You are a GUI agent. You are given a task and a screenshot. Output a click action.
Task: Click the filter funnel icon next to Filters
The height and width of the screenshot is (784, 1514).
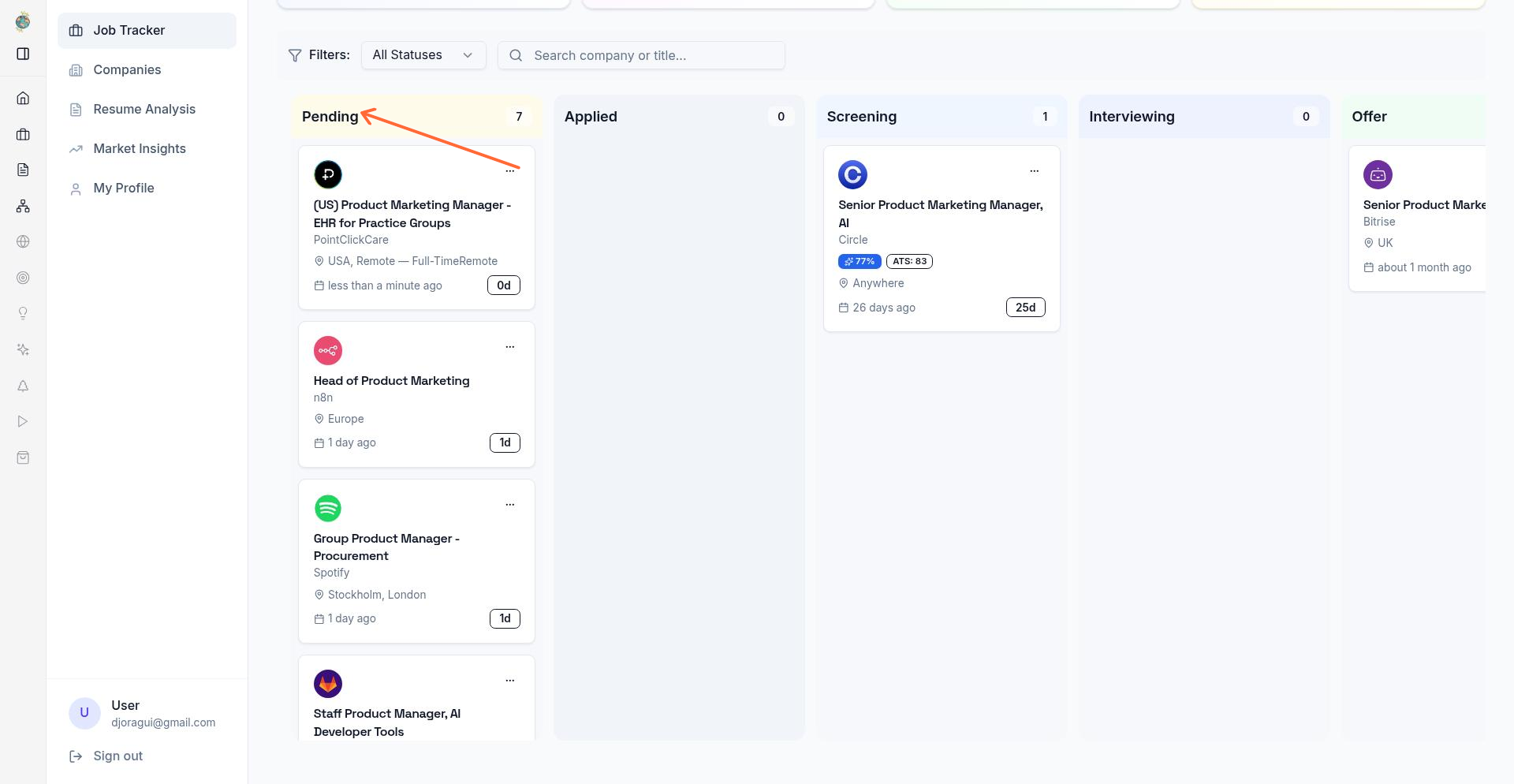pos(295,55)
